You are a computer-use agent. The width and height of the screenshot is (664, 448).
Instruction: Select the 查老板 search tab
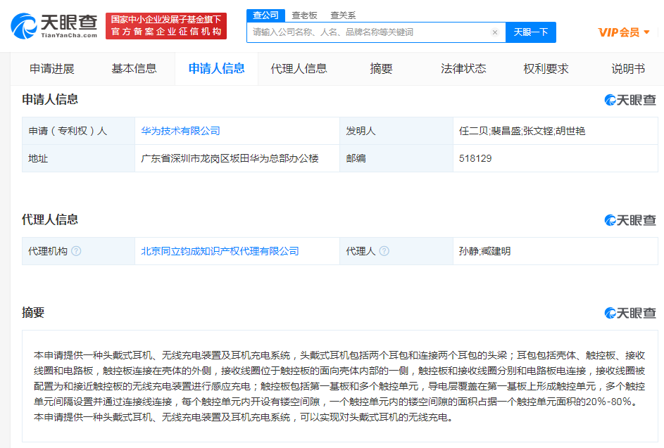(304, 15)
